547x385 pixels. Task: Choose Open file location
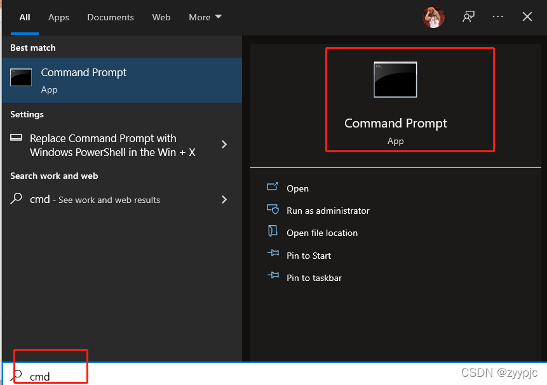[322, 233]
